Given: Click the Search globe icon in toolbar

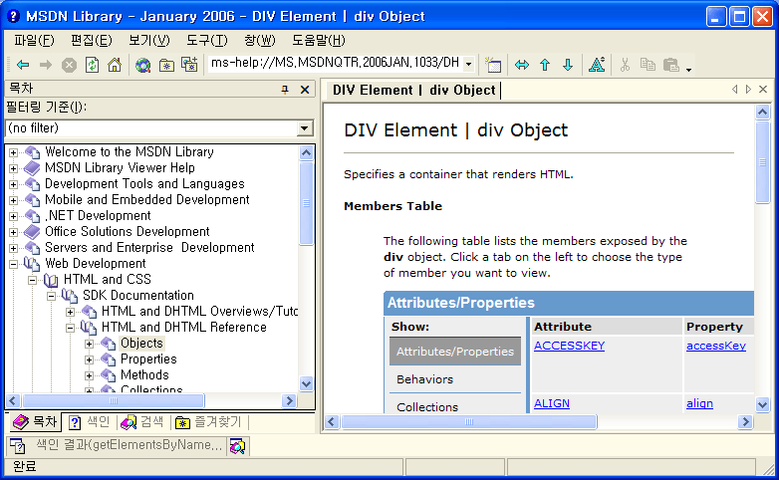Looking at the screenshot, I should [143, 65].
